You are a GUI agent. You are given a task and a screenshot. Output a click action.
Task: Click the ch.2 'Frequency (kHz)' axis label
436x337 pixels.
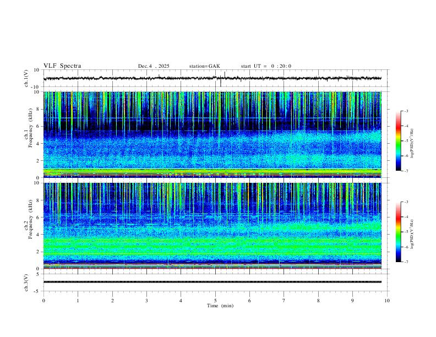30,220
